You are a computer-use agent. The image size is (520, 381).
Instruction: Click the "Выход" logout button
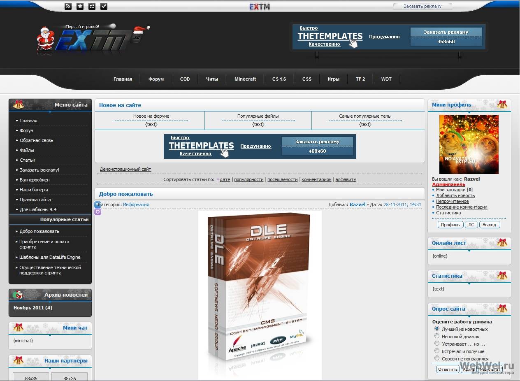pos(489,225)
